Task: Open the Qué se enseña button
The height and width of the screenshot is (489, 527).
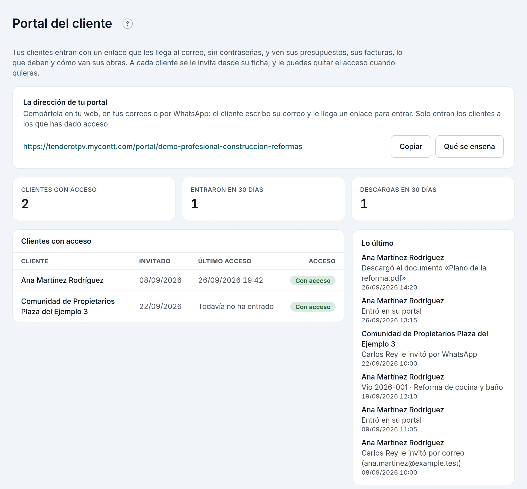Action: (469, 147)
